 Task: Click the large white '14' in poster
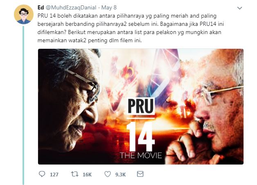tap(141, 136)
